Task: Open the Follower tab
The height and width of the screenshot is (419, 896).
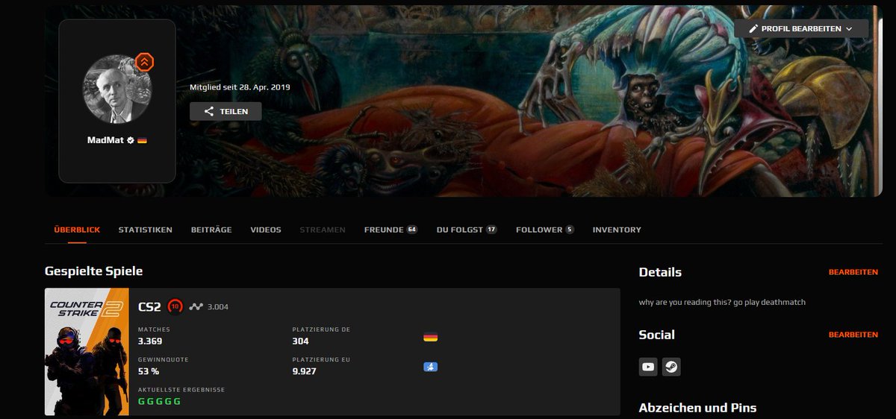Action: pyautogui.click(x=545, y=230)
